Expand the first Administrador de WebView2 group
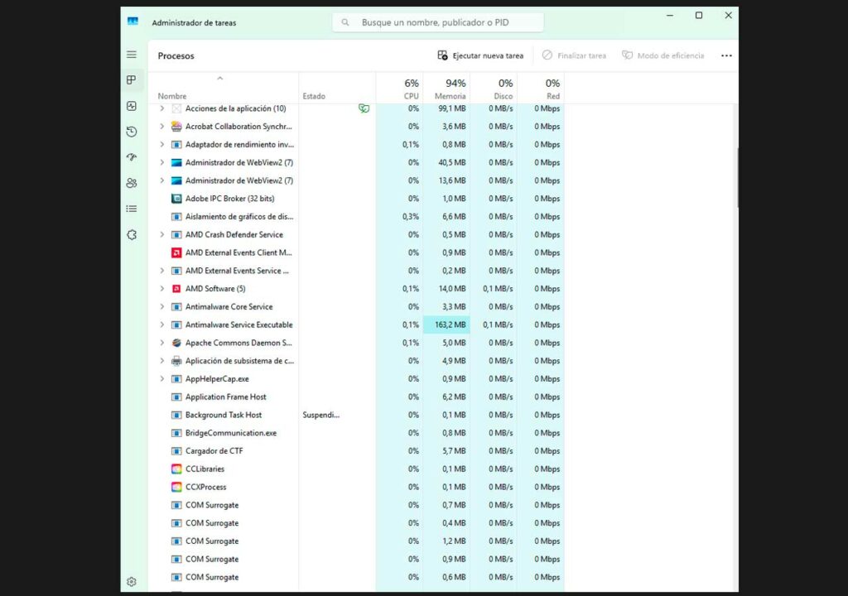The width and height of the screenshot is (848, 596). (161, 163)
